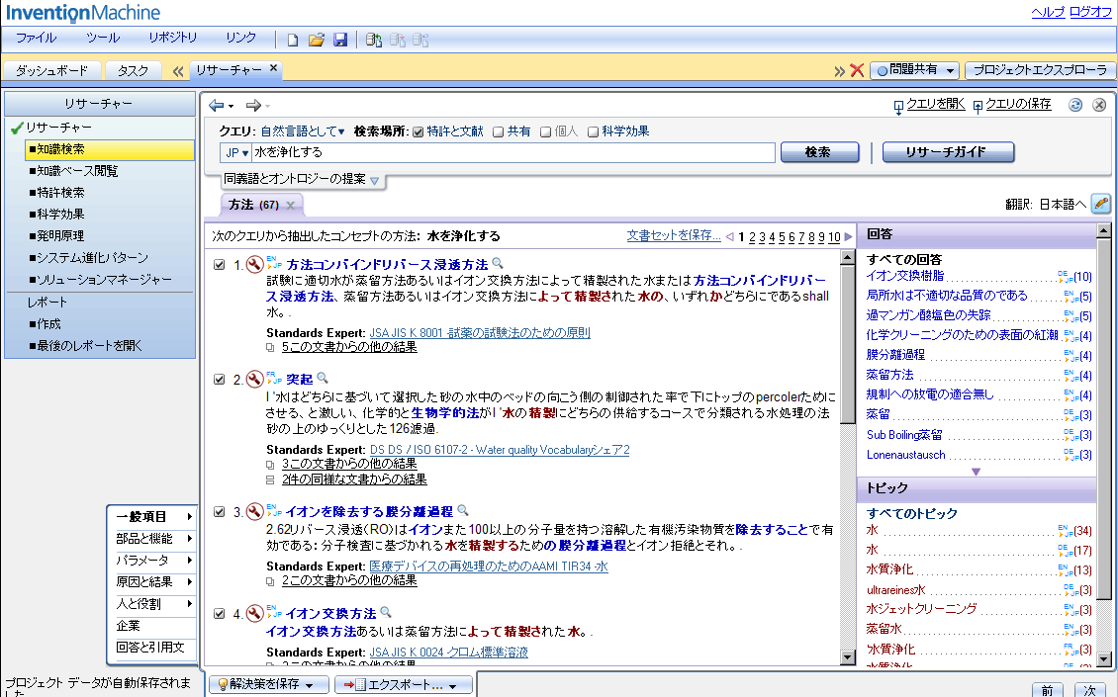Enable the 共有 checkbox
The height and width of the screenshot is (697, 1118).
(x=499, y=131)
